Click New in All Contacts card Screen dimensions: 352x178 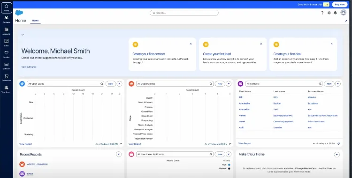(x=329, y=84)
